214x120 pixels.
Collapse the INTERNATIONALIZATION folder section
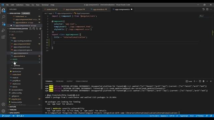[8, 29]
